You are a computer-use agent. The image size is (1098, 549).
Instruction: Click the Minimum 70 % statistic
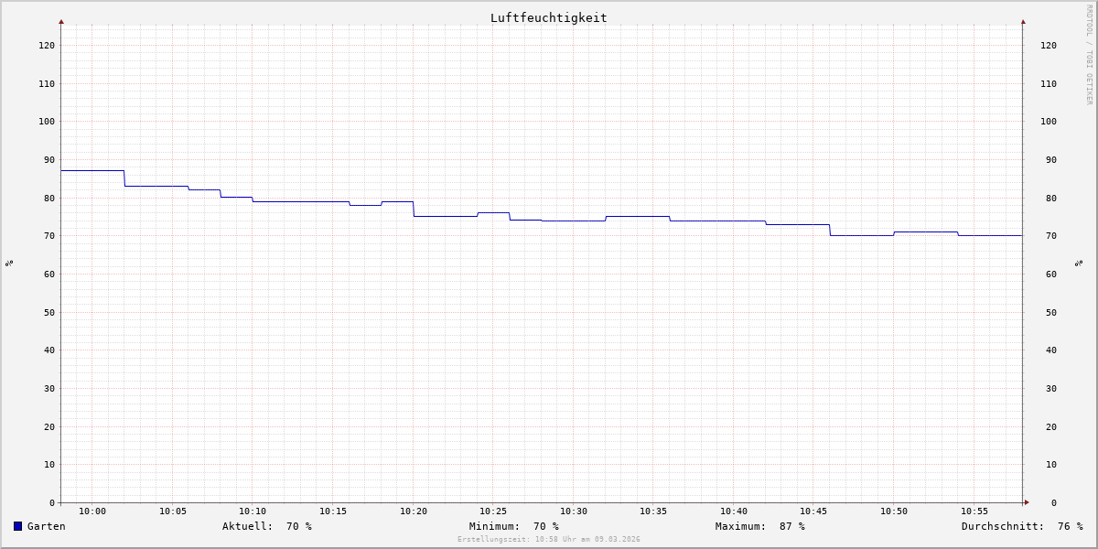(x=514, y=526)
